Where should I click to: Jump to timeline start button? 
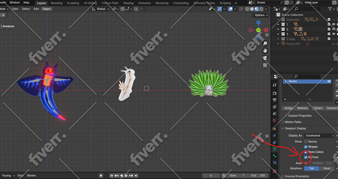(x=112, y=176)
